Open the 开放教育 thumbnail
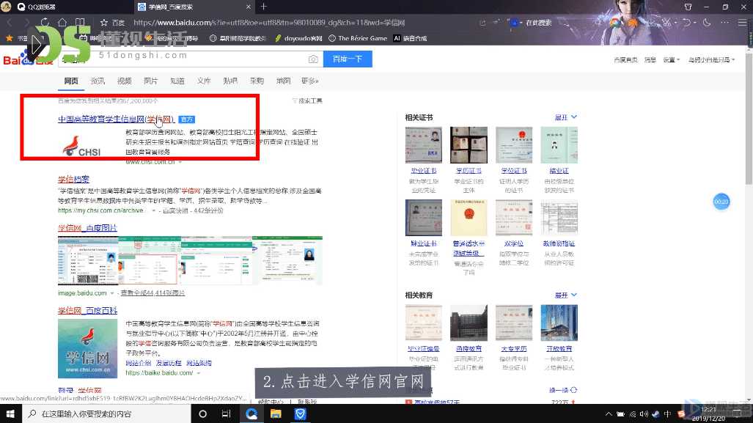 559,323
